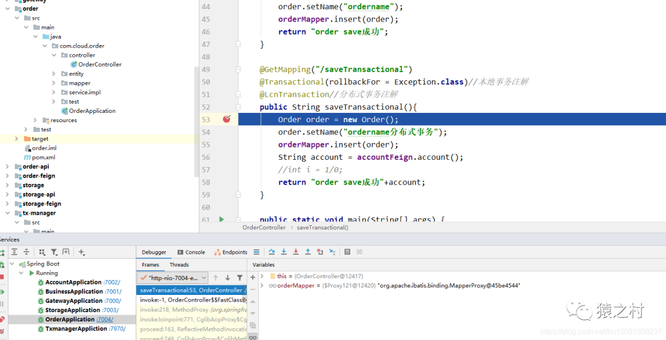The image size is (666, 340).
Task: Click the OrderController breadcrumb in editor footer
Action: point(264,228)
